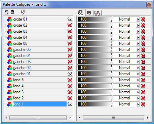Switch to the Mask tab
Image resolution: width=154 pixels, height=124 pixels.
point(89,13)
